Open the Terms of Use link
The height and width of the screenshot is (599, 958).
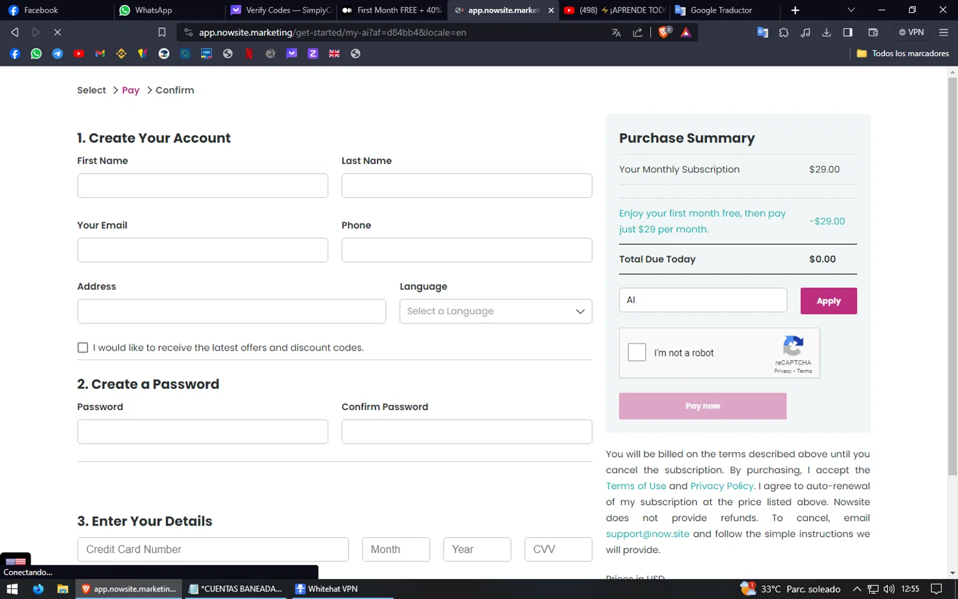(635, 486)
